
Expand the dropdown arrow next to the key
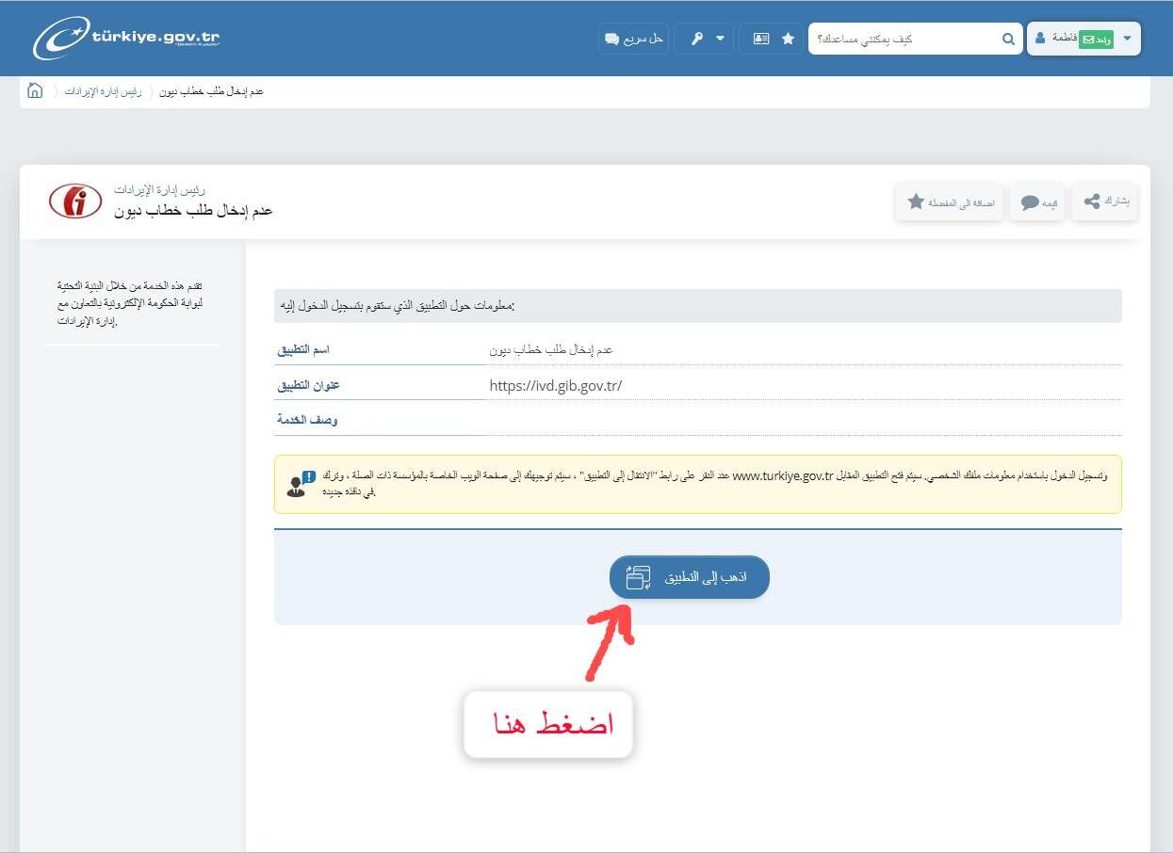(x=721, y=39)
